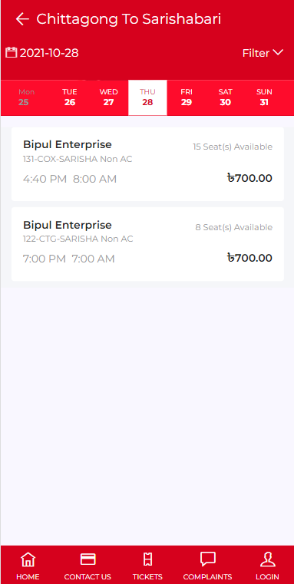Open the 122-CTG-SARISHA 7:00 PM bus card
Viewport: 294px width, 584px height.
click(147, 244)
